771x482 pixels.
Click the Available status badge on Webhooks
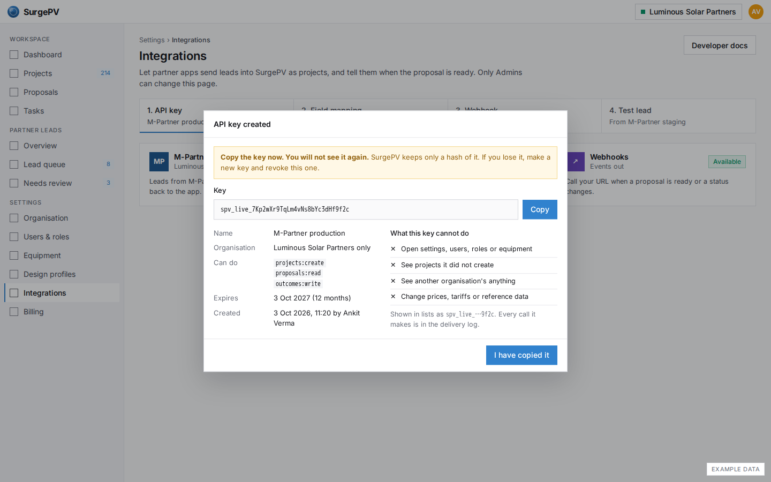(727, 162)
